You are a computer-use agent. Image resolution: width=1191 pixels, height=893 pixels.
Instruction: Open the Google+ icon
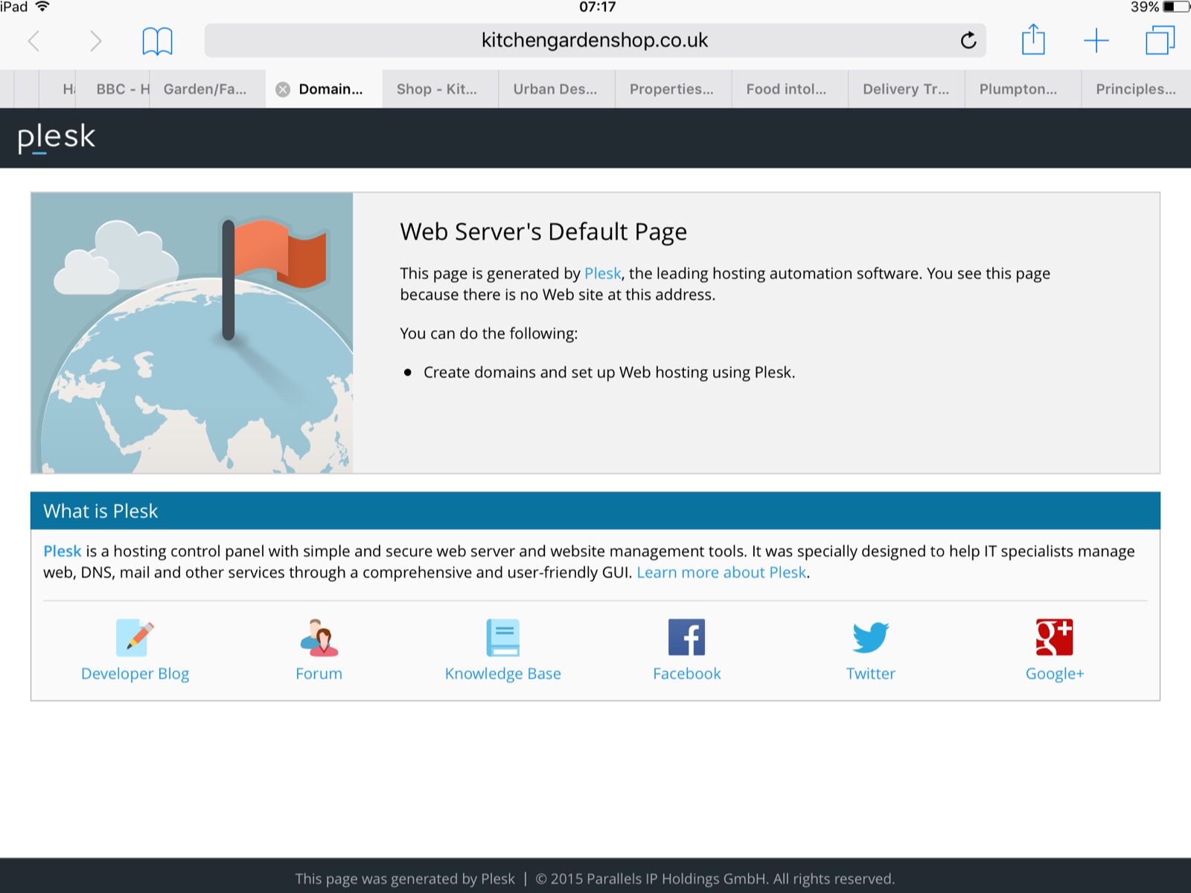[1054, 638]
